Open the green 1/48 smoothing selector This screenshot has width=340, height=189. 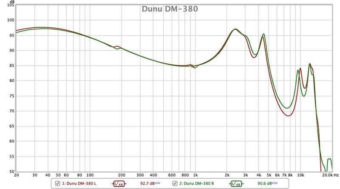(236, 184)
